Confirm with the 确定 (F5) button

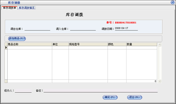110,97
